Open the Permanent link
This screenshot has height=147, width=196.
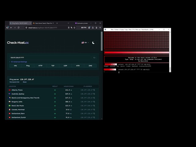[x=14, y=82]
